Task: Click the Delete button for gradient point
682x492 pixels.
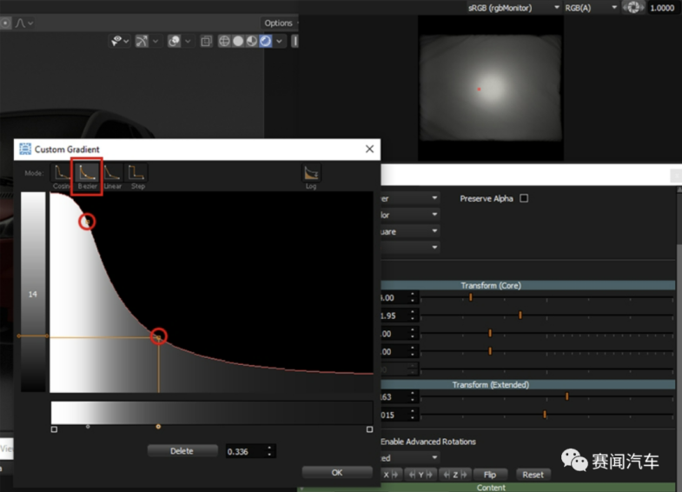Action: (182, 451)
